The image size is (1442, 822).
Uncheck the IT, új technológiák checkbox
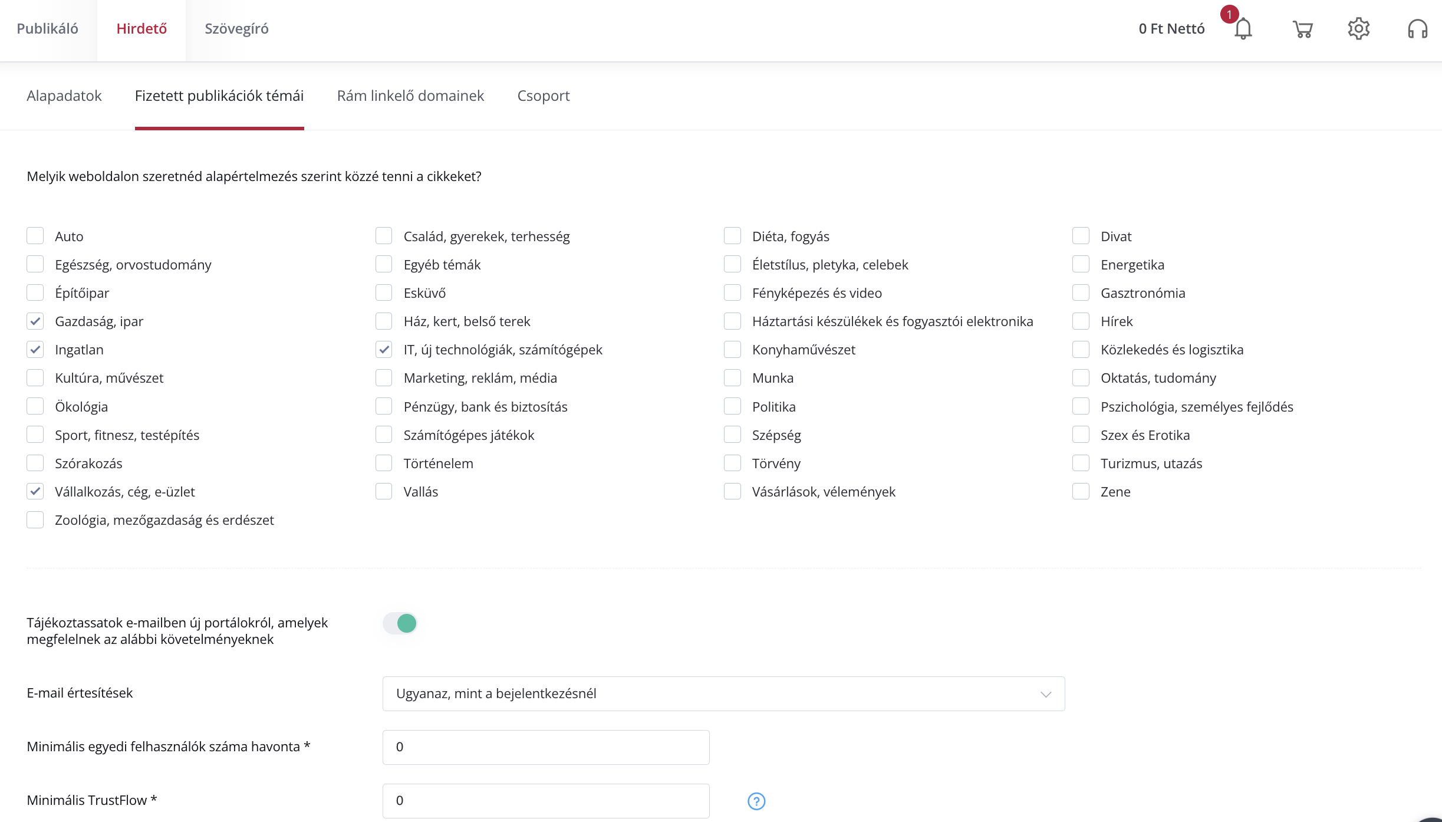click(383, 350)
